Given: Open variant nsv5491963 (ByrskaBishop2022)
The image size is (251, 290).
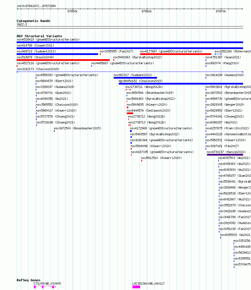Looking at the screenshot, I should (138, 57).
